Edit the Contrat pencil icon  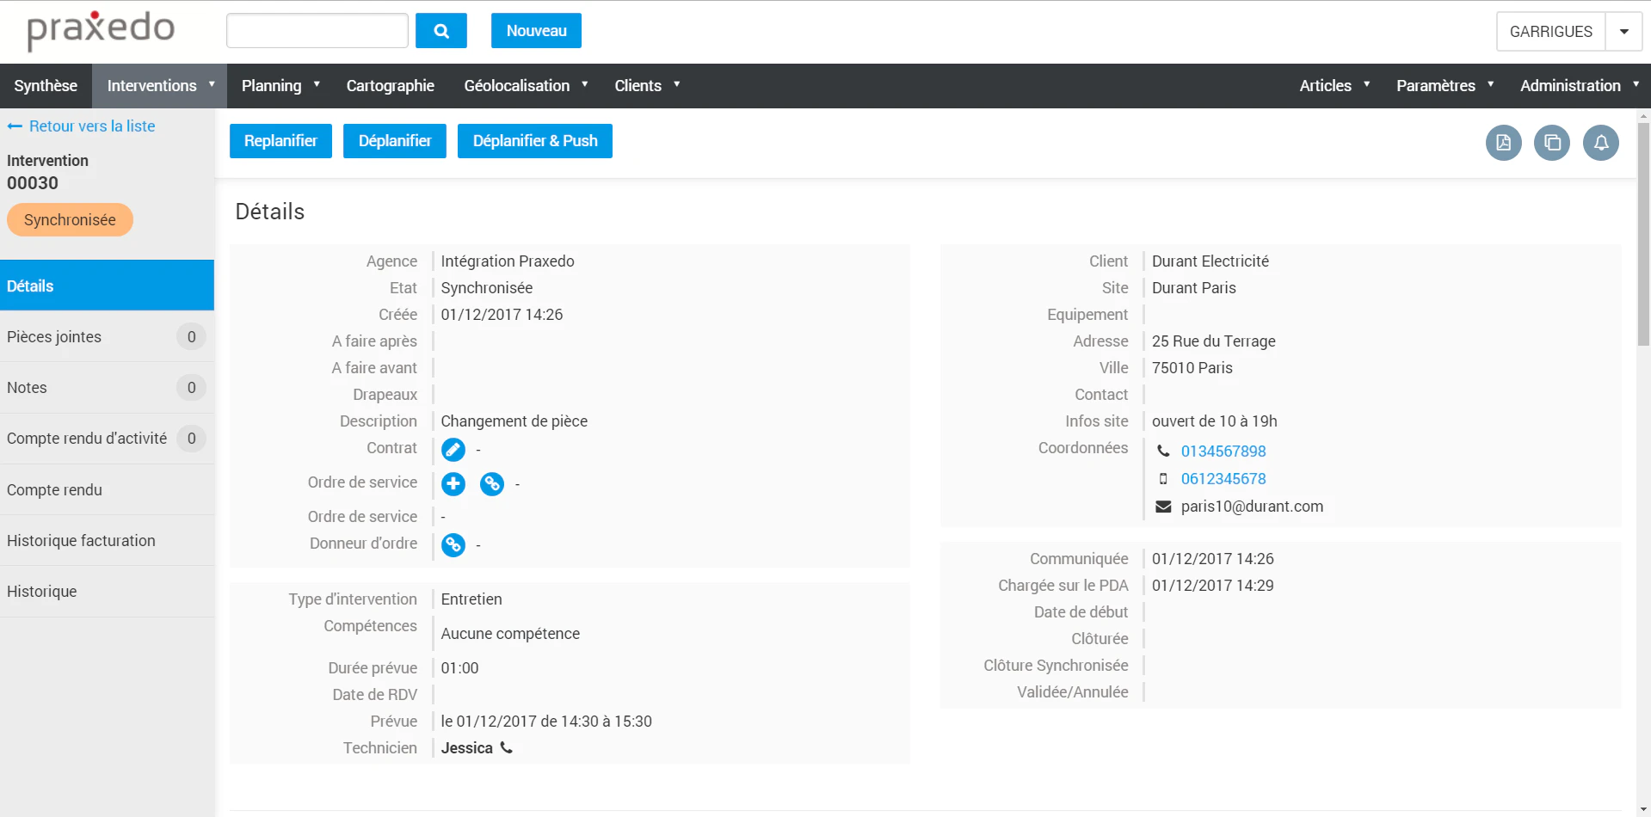(x=453, y=450)
